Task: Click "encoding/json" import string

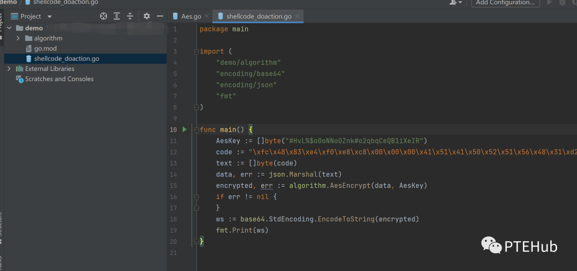Action: click(246, 85)
